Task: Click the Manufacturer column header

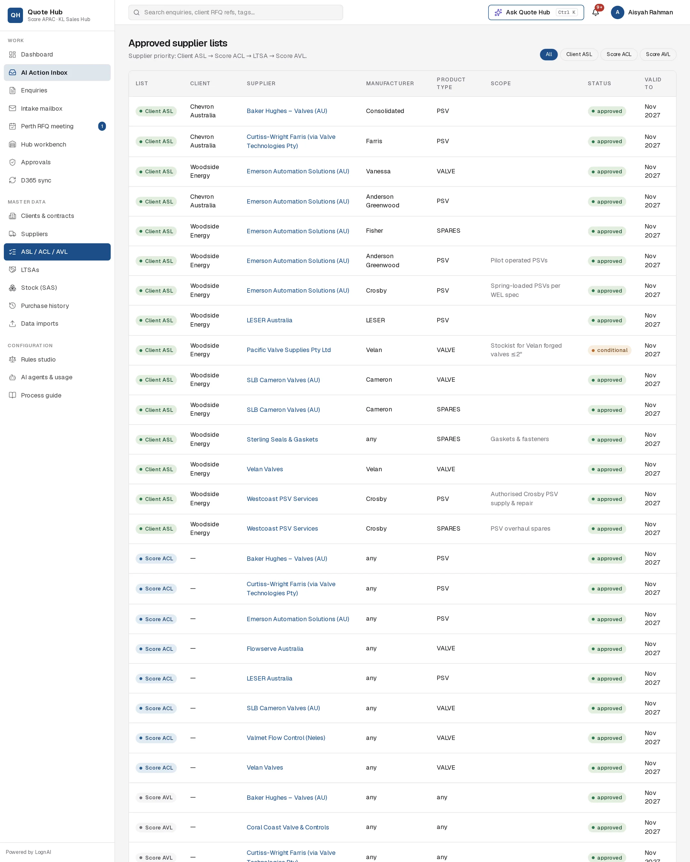Action: coord(390,84)
